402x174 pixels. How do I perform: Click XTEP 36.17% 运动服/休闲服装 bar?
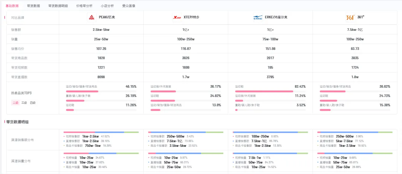pos(186,91)
